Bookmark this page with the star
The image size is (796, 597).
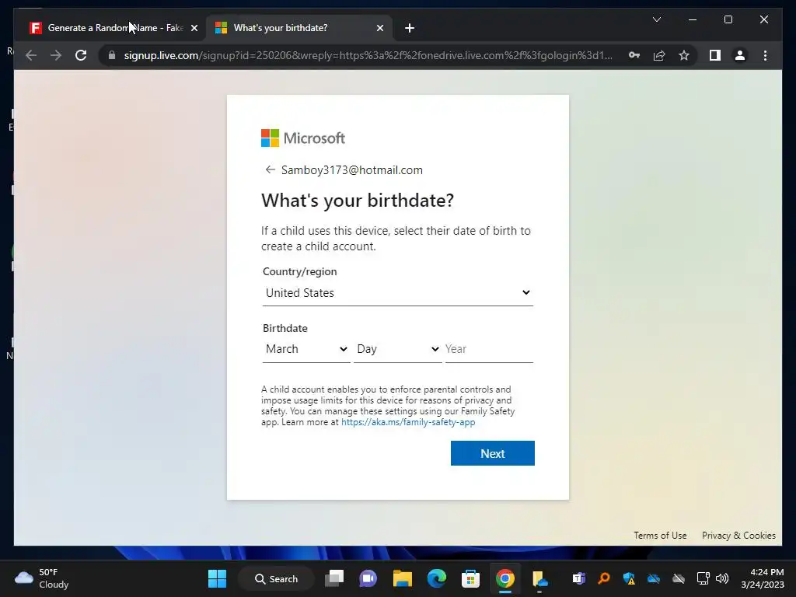click(684, 55)
